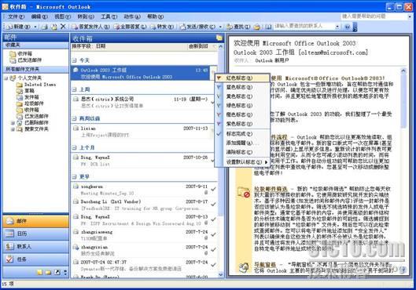Image resolution: width=416 pixels, height=290 pixels.
Task: Click contact search input field
Action: pyautogui.click(x=304, y=26)
